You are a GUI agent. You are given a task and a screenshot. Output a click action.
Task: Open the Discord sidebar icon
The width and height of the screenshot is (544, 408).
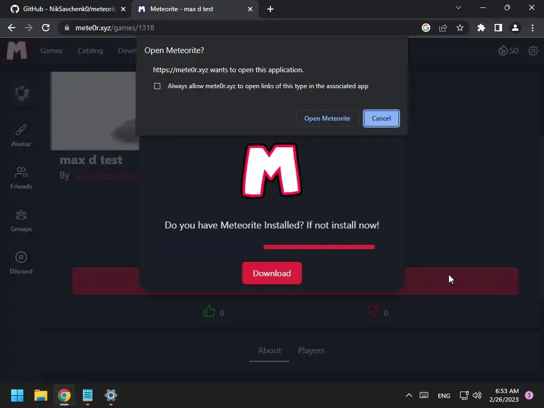pyautogui.click(x=21, y=262)
